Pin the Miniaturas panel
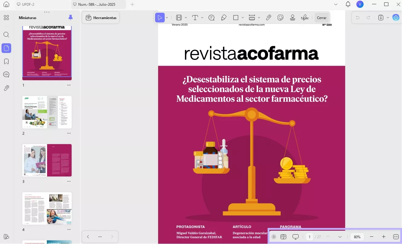Viewport: 402px width, 244px height. tap(70, 18)
